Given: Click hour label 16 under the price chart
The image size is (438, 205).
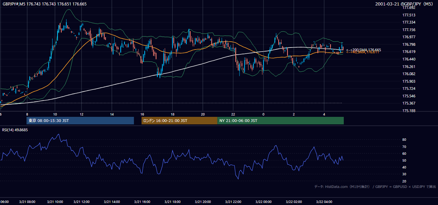Looking at the screenshot, I should click(x=142, y=114).
